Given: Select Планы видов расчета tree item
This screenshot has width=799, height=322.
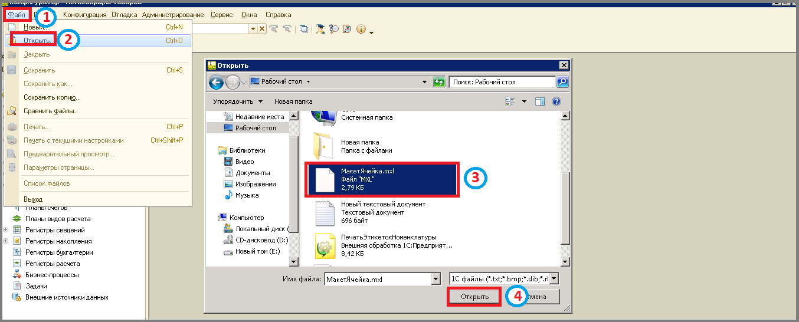Looking at the screenshot, I should coord(51,219).
